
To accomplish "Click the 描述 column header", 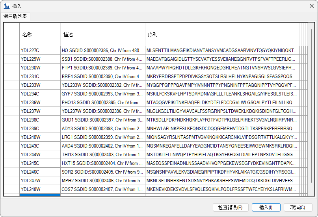I will point(102,35).
